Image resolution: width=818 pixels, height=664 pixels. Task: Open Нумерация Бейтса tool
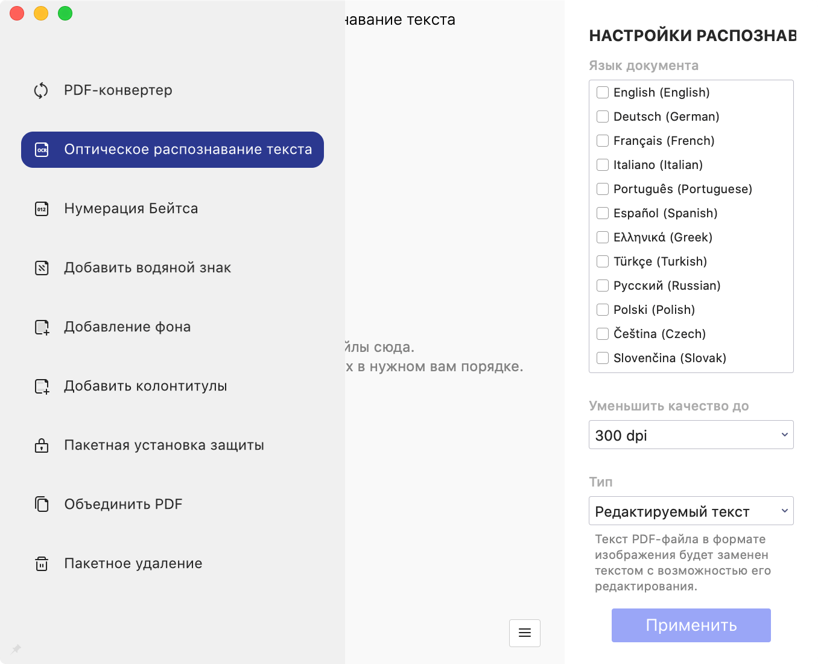coord(173,209)
